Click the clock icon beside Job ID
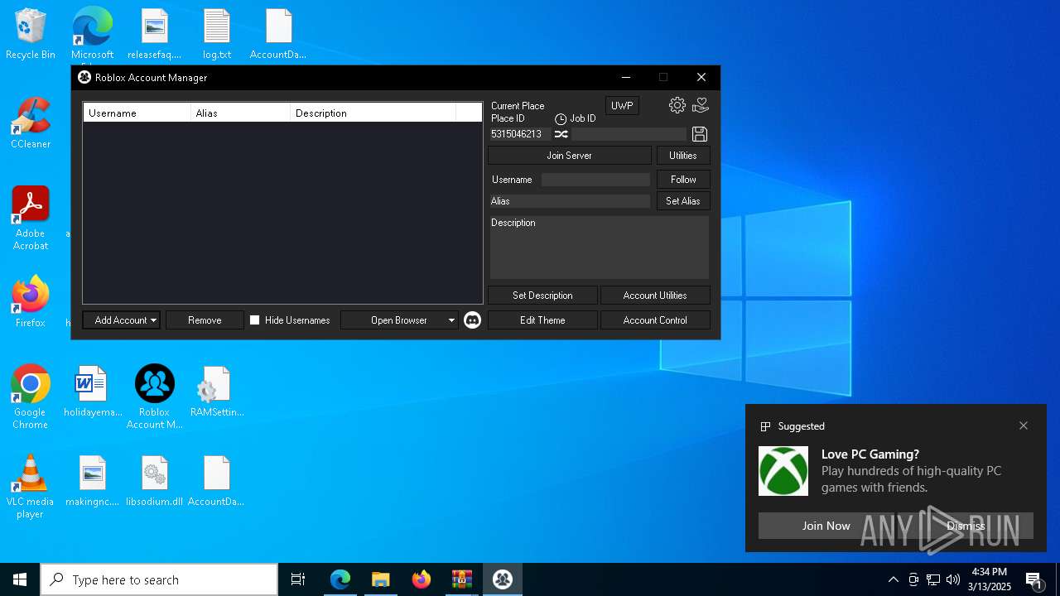 [561, 119]
